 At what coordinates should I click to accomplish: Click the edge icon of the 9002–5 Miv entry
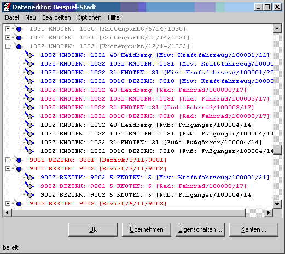30,177
